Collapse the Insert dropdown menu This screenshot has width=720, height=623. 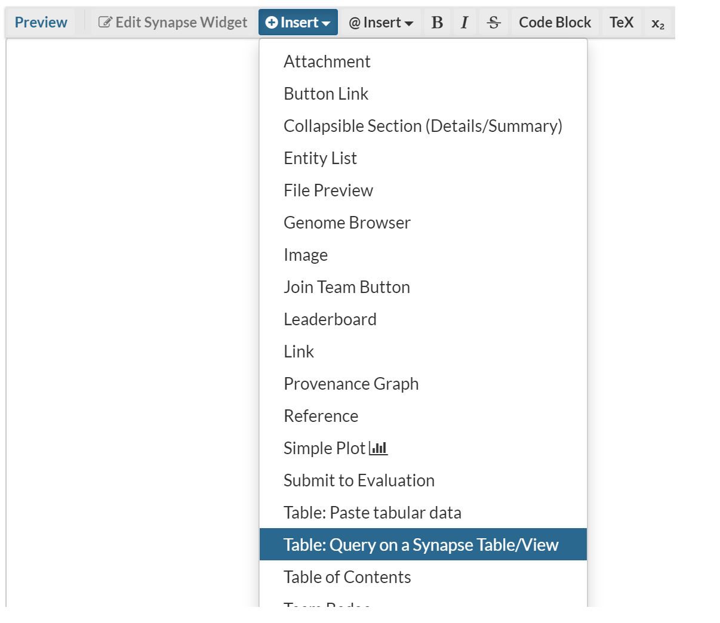[298, 21]
